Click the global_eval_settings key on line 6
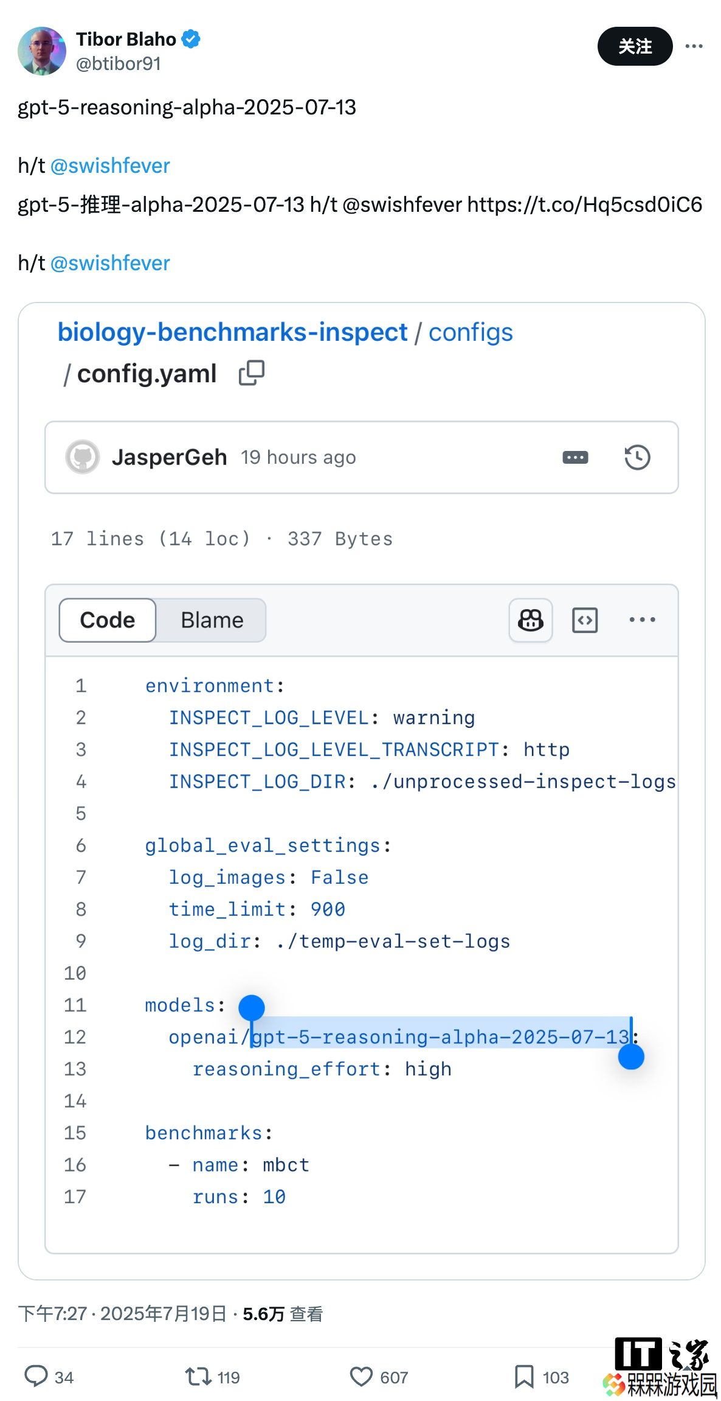Screen dimensions: 721x1401 [x=263, y=845]
